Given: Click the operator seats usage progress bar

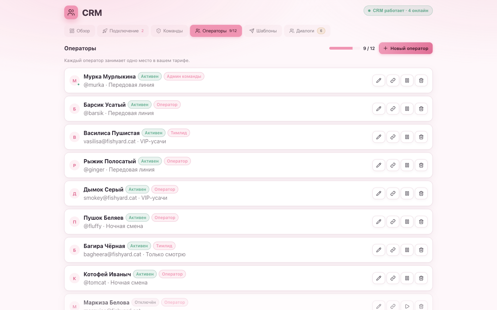Looking at the screenshot, I should pos(344,48).
